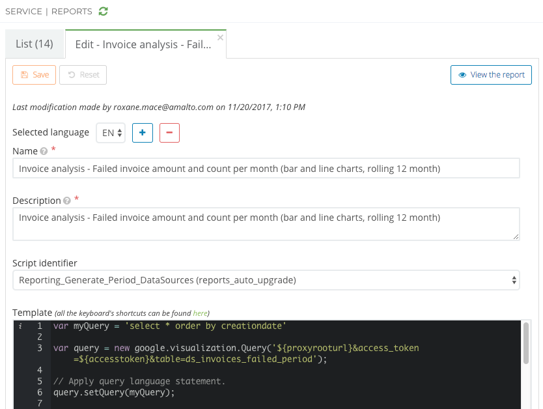The width and height of the screenshot is (543, 409).
Task: Select the Edit - Invoice analysis tab
Action: [x=143, y=44]
